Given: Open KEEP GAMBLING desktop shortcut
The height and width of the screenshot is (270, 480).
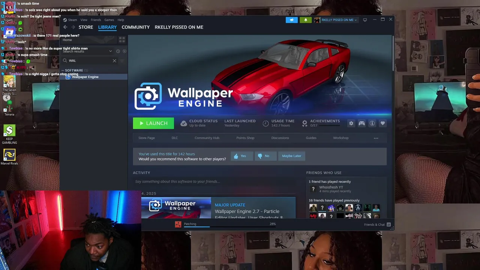Looking at the screenshot, I should pyautogui.click(x=9, y=130).
